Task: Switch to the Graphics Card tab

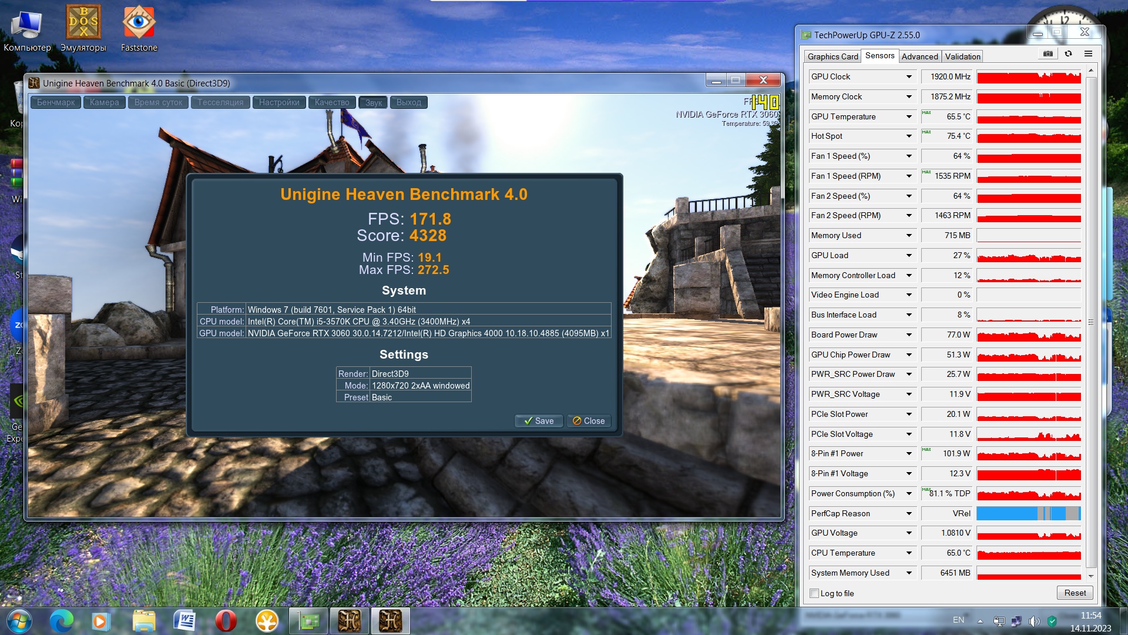Action: point(832,56)
